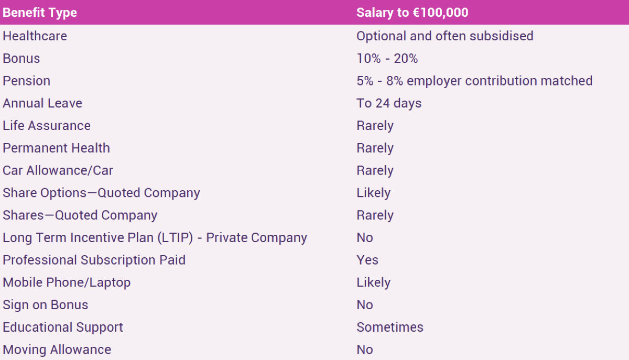This screenshot has width=629, height=360.
Task: Click the Long Term Incentive Plan row
Action: pyautogui.click(x=314, y=238)
